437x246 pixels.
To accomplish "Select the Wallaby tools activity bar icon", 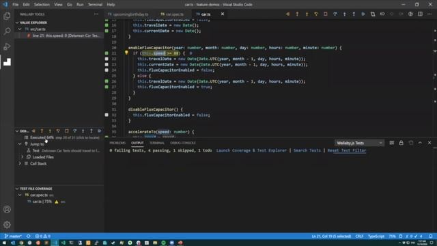I will tap(7, 61).
